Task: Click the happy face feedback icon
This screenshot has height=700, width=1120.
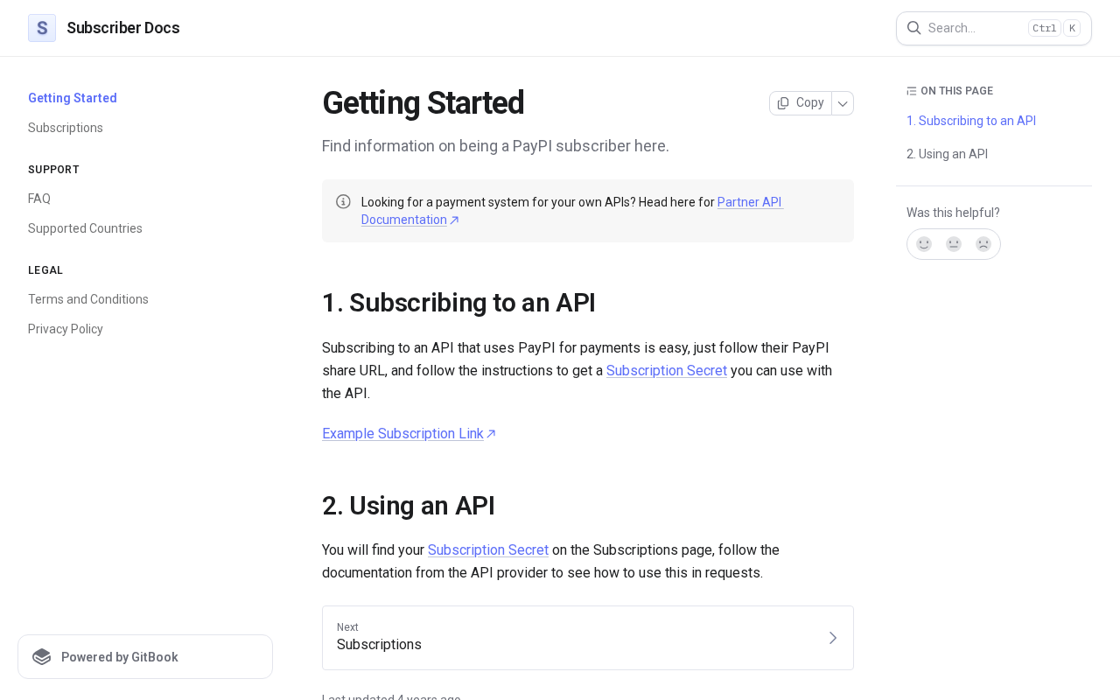Action: click(x=924, y=244)
